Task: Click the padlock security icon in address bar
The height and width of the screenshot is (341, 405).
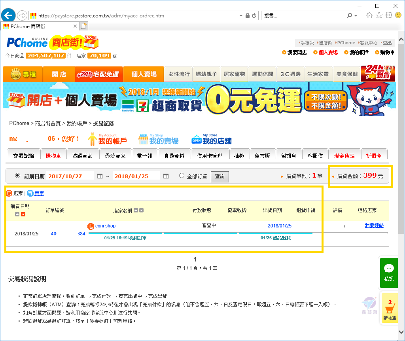Action: pos(248,15)
